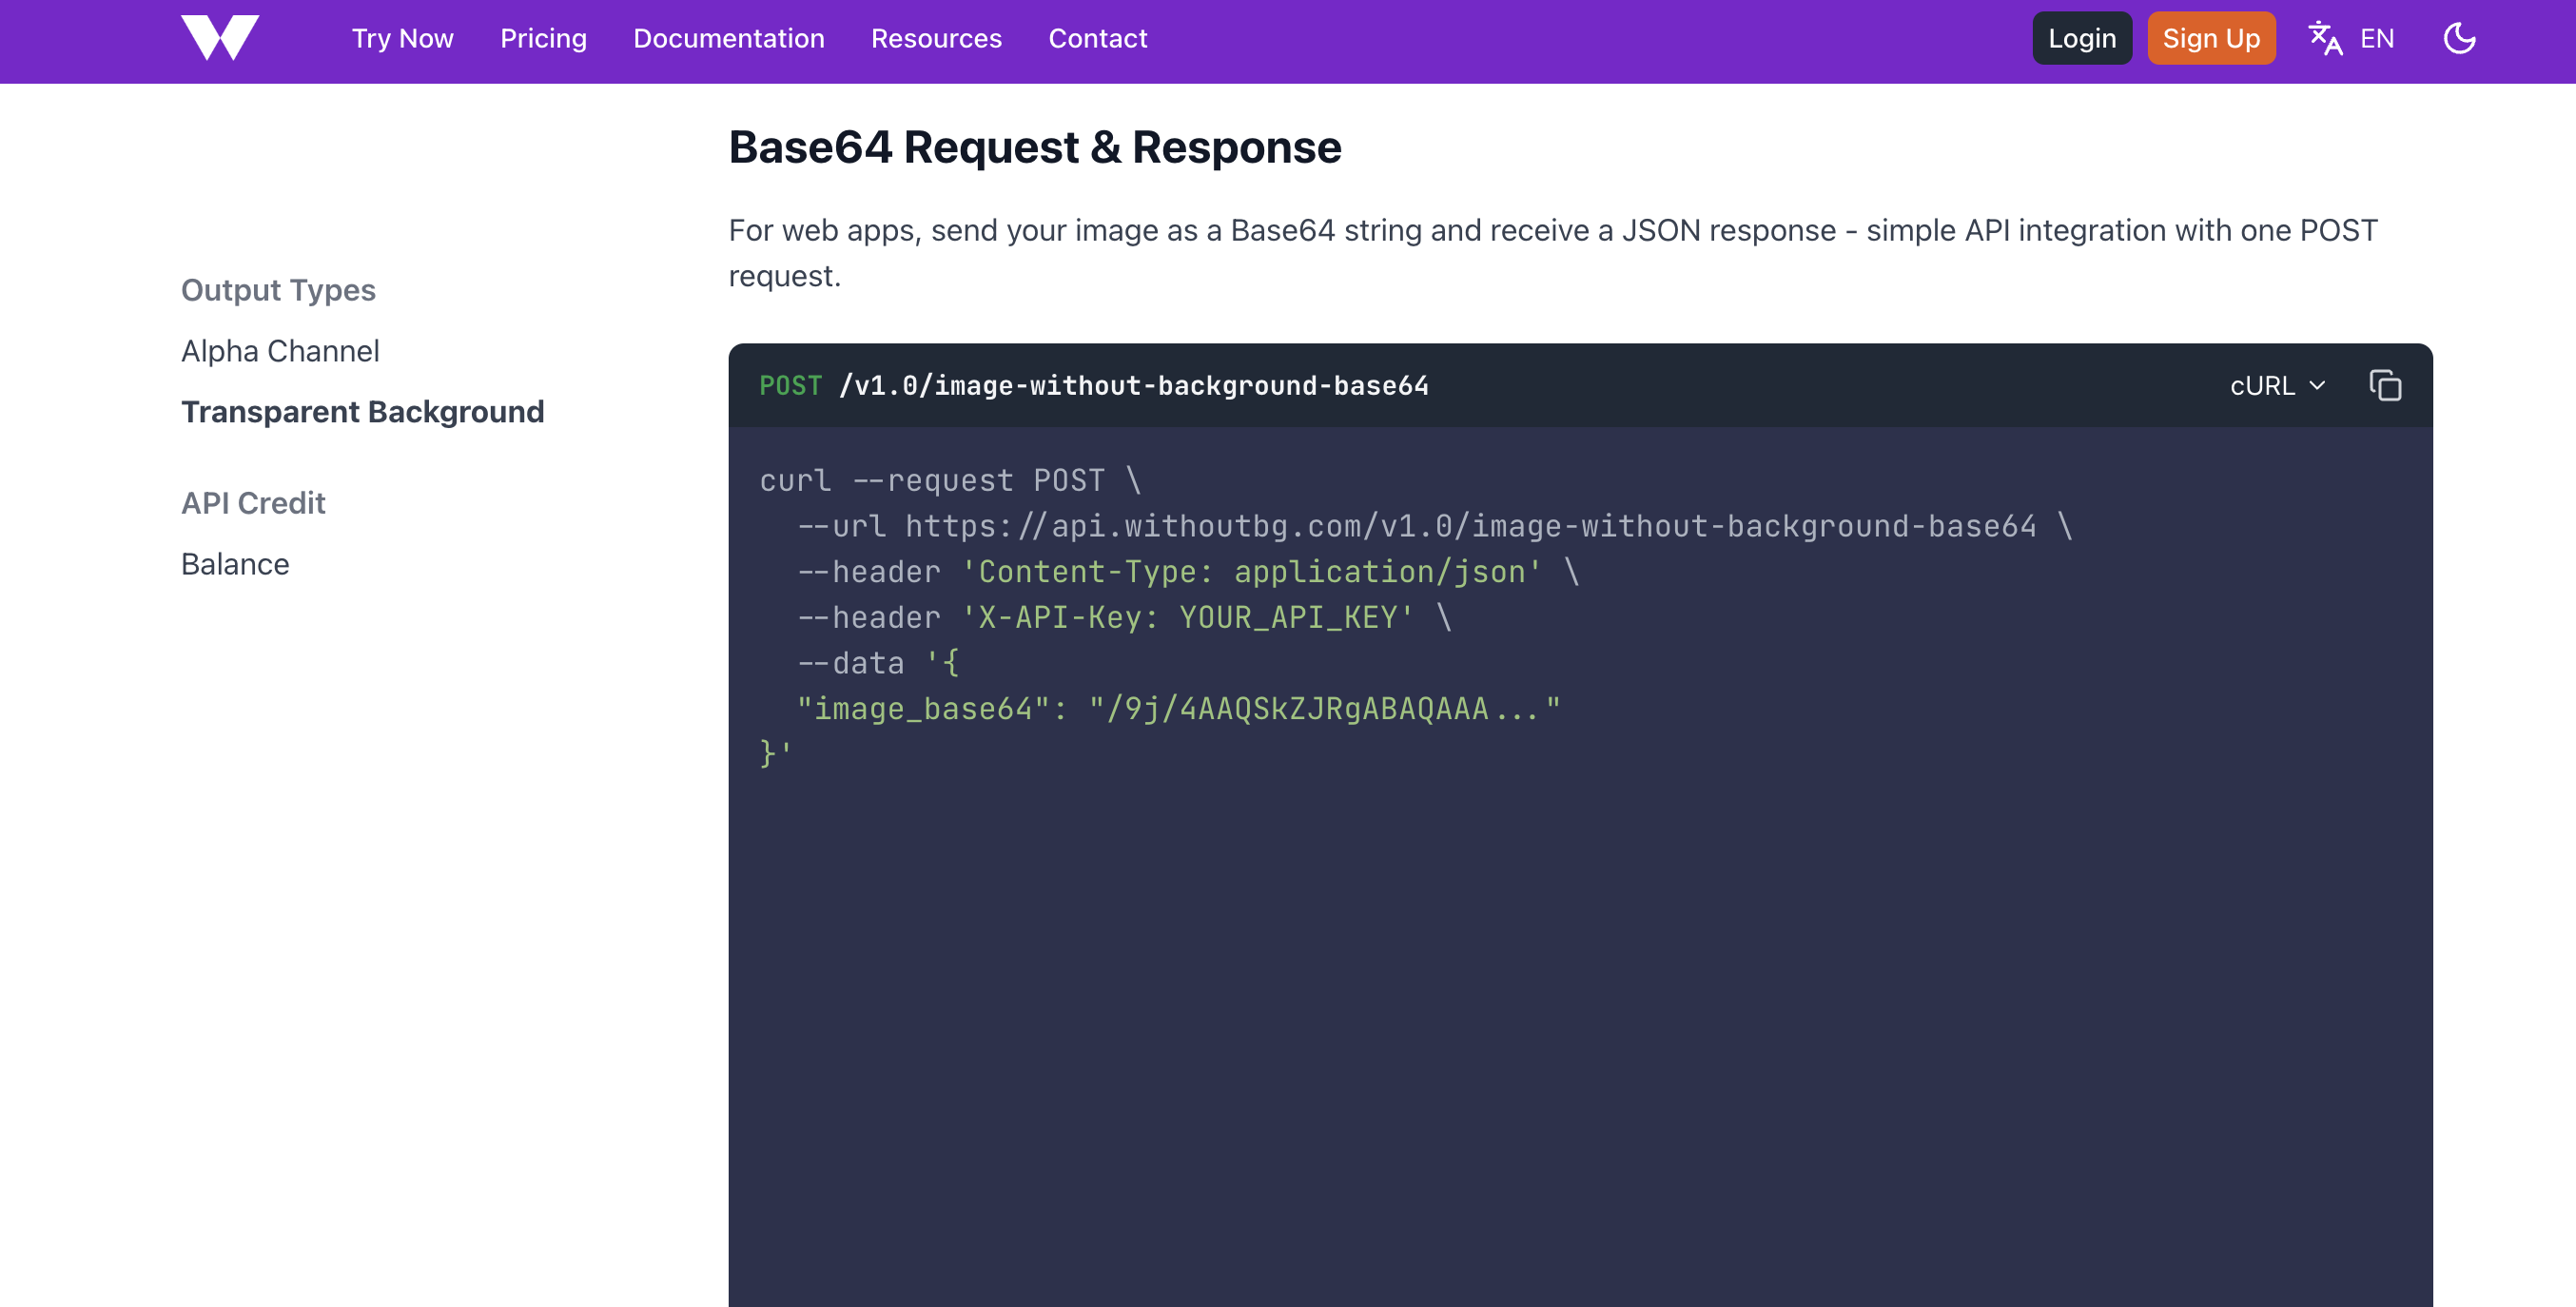2576x1307 pixels.
Task: Open the Documentation nav link
Action: coord(728,39)
